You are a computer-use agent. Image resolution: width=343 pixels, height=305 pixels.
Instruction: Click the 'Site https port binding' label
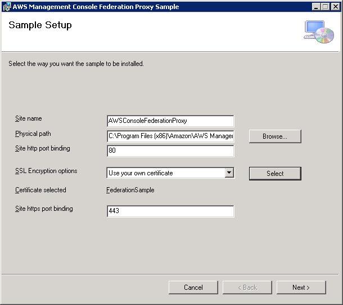point(44,209)
